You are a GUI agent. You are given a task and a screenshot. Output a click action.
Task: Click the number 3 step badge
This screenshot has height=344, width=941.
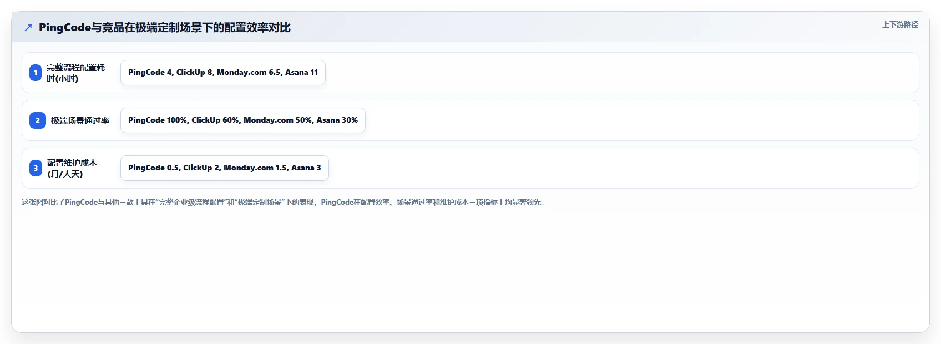click(x=36, y=168)
